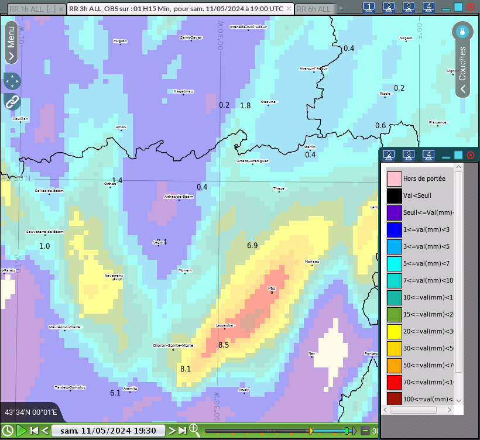This screenshot has height=440, width=480.
Task: Click the purple Seuil<=Val swatch
Action: point(395,213)
